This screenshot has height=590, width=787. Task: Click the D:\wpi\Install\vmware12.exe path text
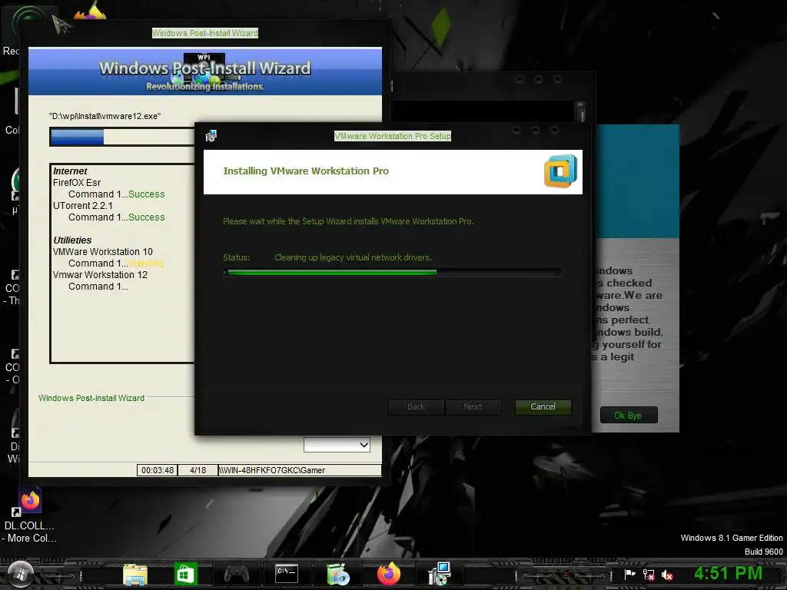(105, 116)
